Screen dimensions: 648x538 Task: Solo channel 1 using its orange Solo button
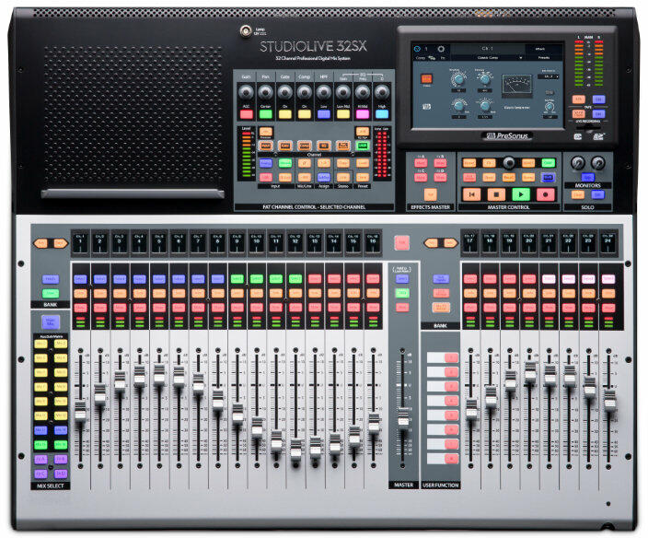(80, 294)
